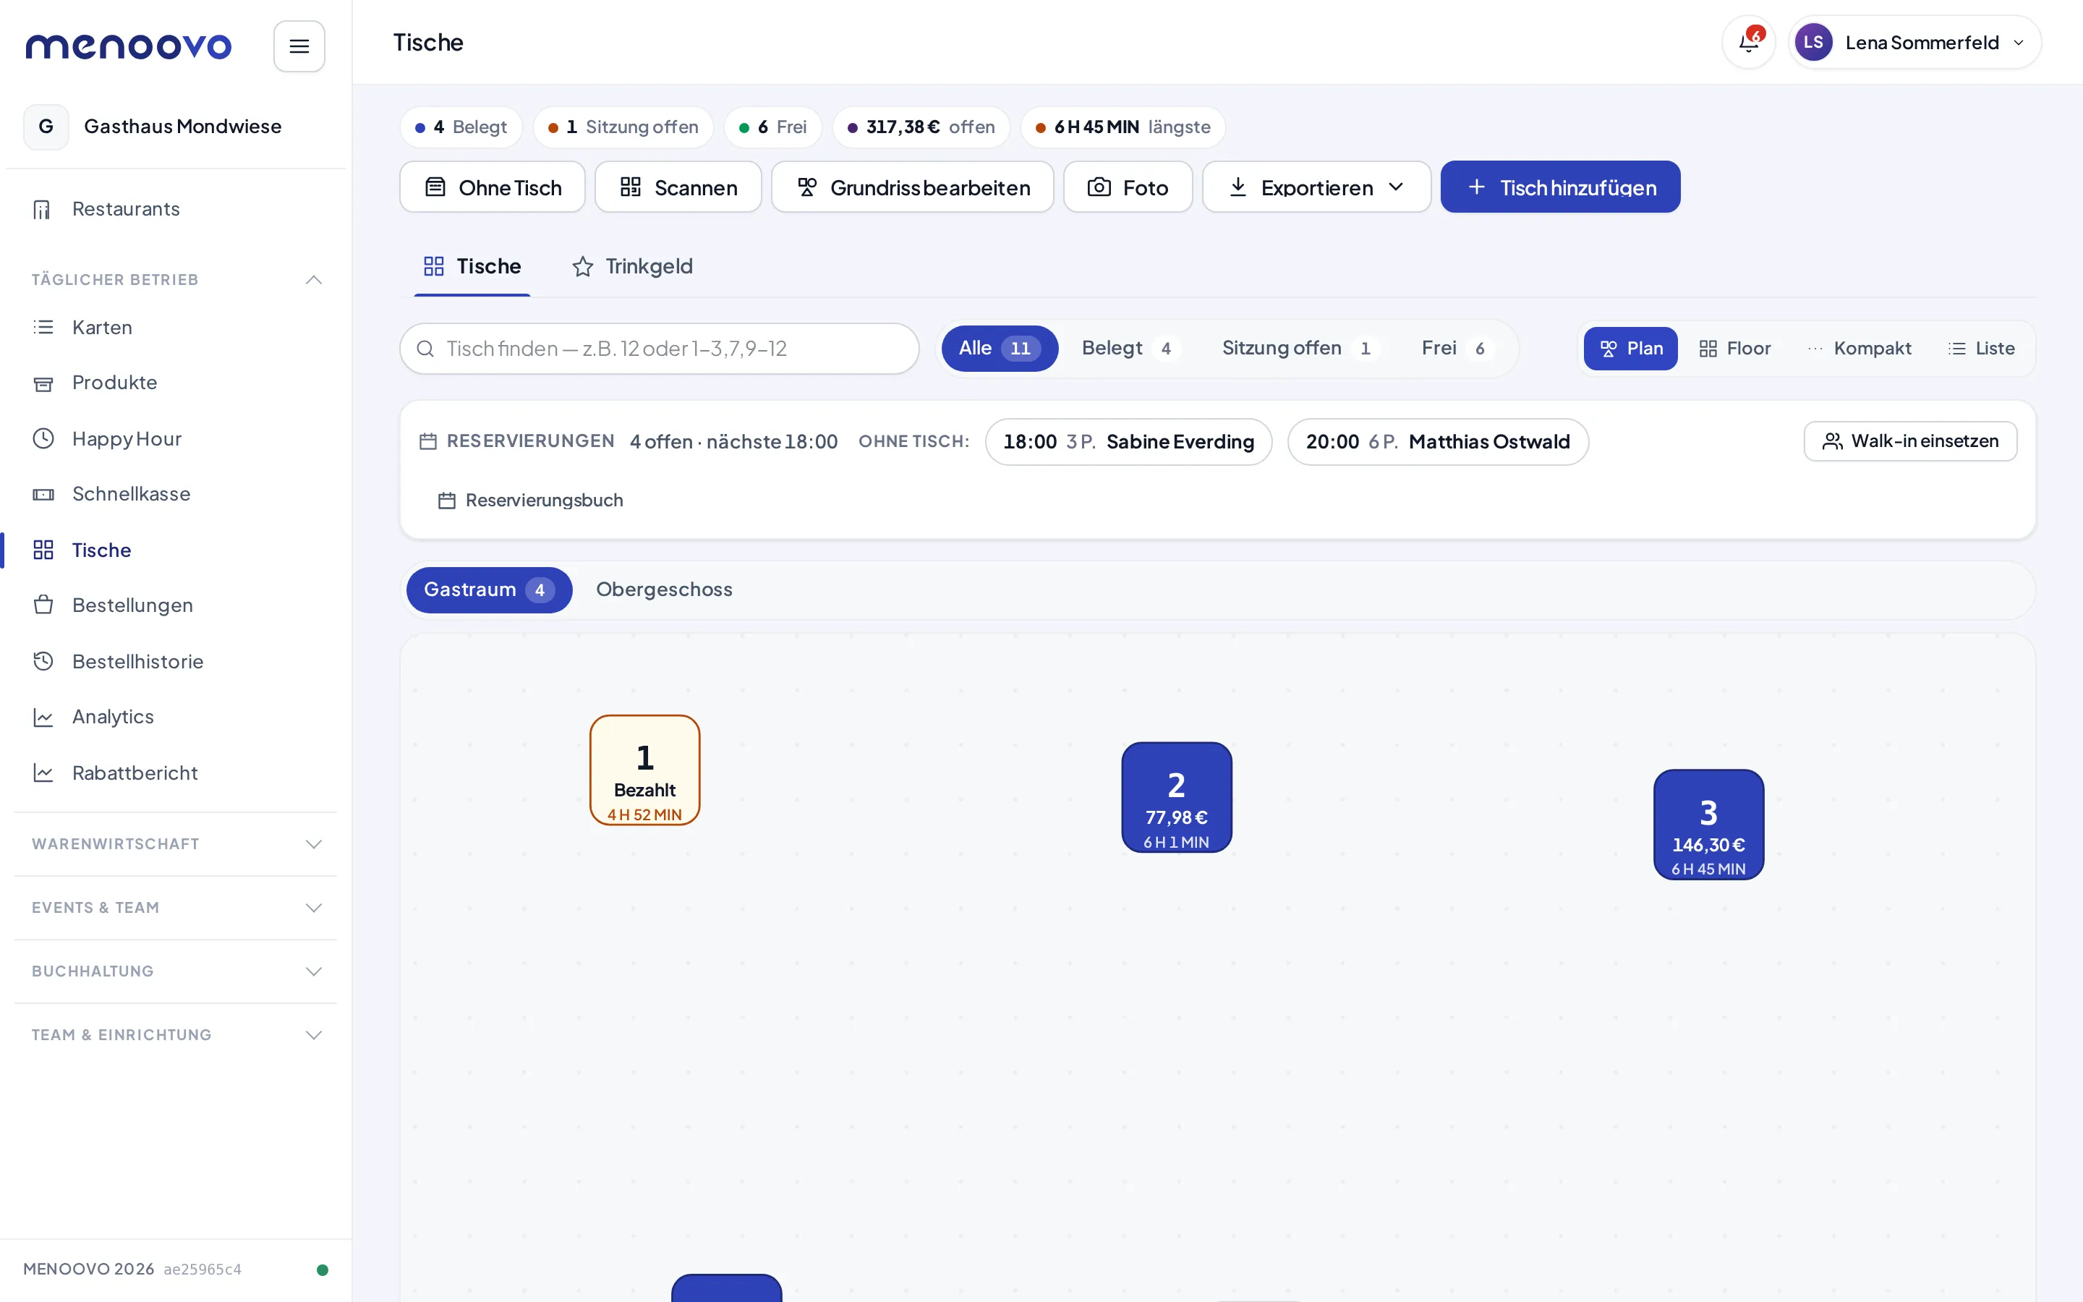Select the Alle 11 filter
Screen dimensions: 2083x1302
click(1000, 349)
